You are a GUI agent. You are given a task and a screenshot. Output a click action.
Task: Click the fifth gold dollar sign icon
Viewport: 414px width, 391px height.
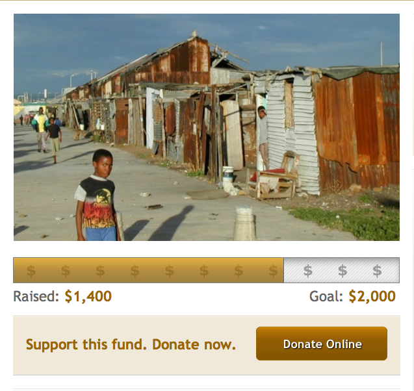(x=170, y=271)
